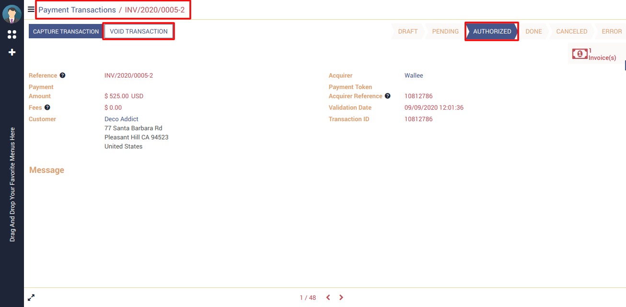Viewport: 626px width, 307px height.
Task: Click the Acquirer Reference help icon
Action: [x=388, y=96]
